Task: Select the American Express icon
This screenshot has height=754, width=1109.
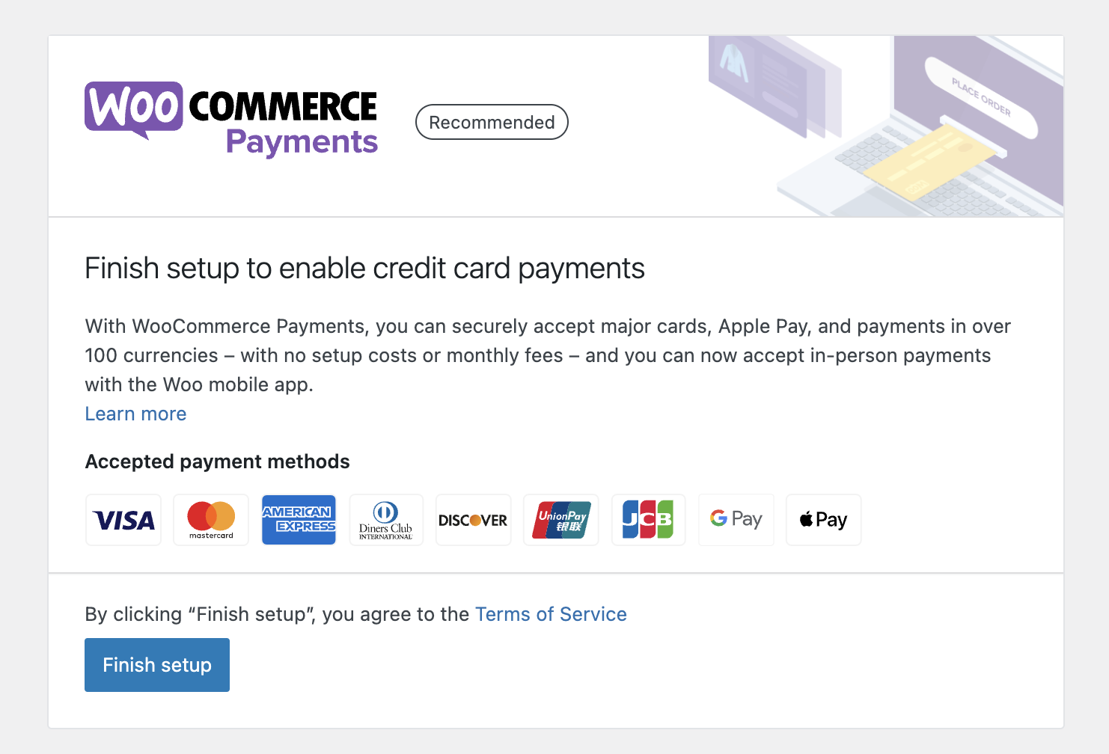Action: [299, 520]
